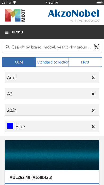Click the MIXIT logo
Screen dimensions: 104x185
tap(15, 15)
